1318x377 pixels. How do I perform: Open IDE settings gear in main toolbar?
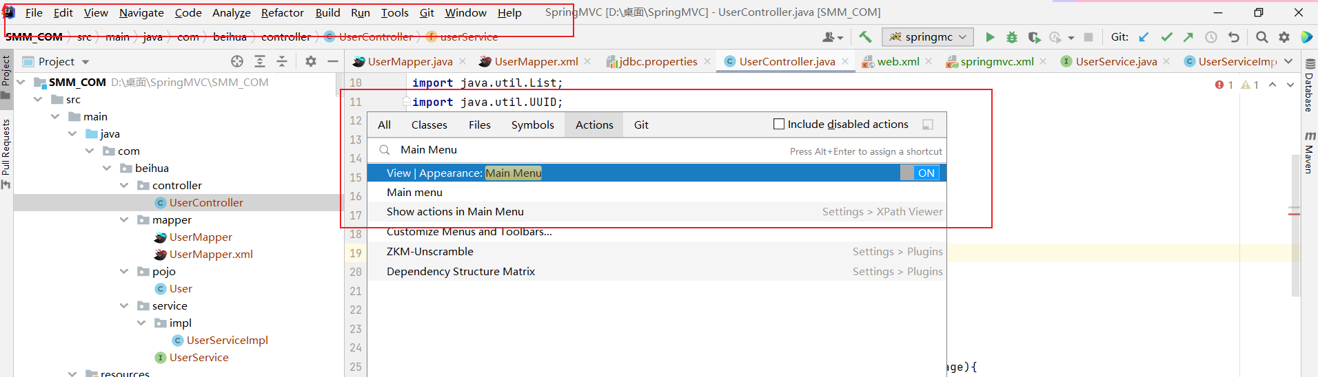click(x=1284, y=37)
